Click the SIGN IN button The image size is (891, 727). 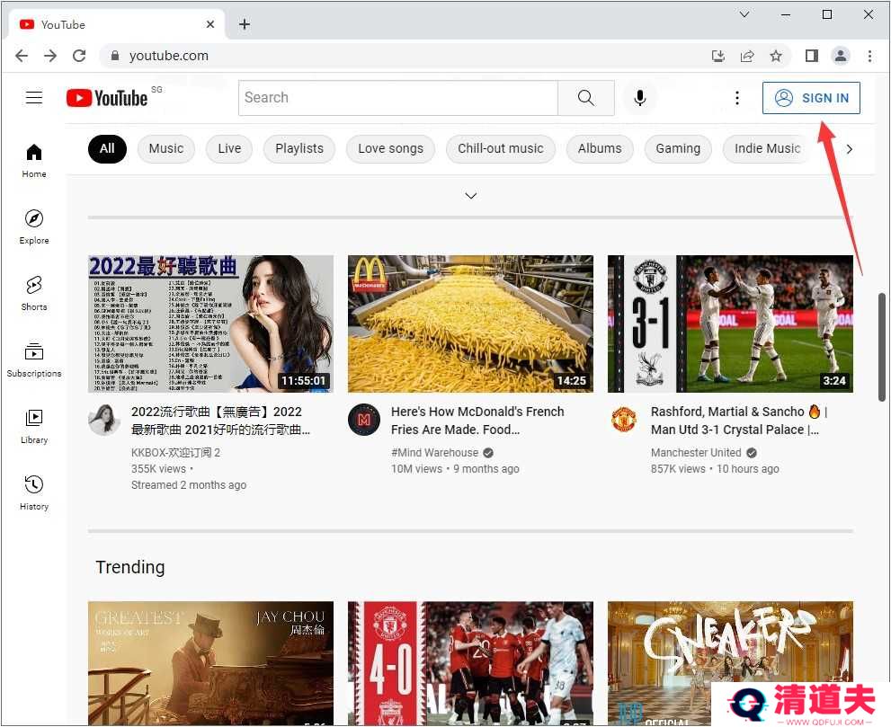[x=811, y=98]
